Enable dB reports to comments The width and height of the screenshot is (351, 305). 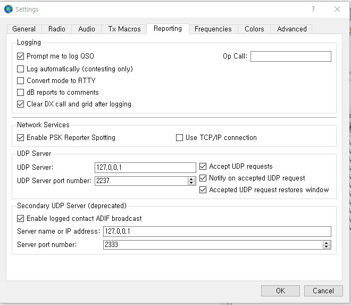pyautogui.click(x=21, y=92)
